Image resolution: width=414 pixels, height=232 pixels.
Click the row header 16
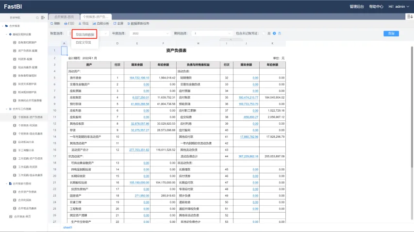click(55, 150)
